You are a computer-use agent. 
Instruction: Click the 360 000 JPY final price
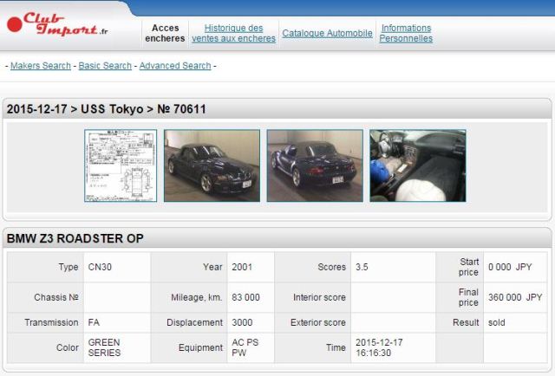515,297
